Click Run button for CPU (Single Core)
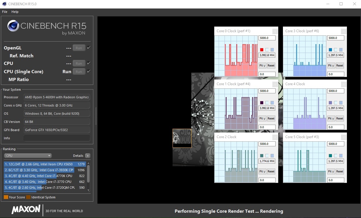The width and height of the screenshot is (361, 218). (x=79, y=72)
